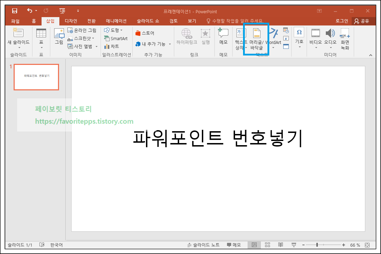Fit slide to current window
The height and width of the screenshot is (254, 381).
click(367, 245)
